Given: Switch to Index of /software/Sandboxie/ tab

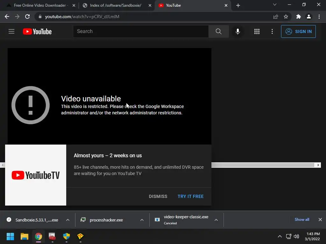Looking at the screenshot, I should click(116, 5).
